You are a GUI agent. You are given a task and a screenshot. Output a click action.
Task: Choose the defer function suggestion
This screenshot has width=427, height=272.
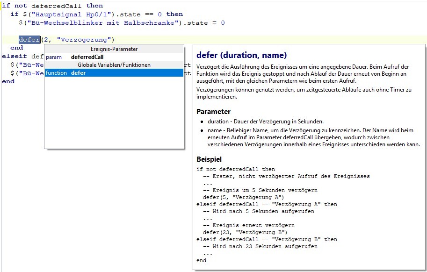point(78,73)
